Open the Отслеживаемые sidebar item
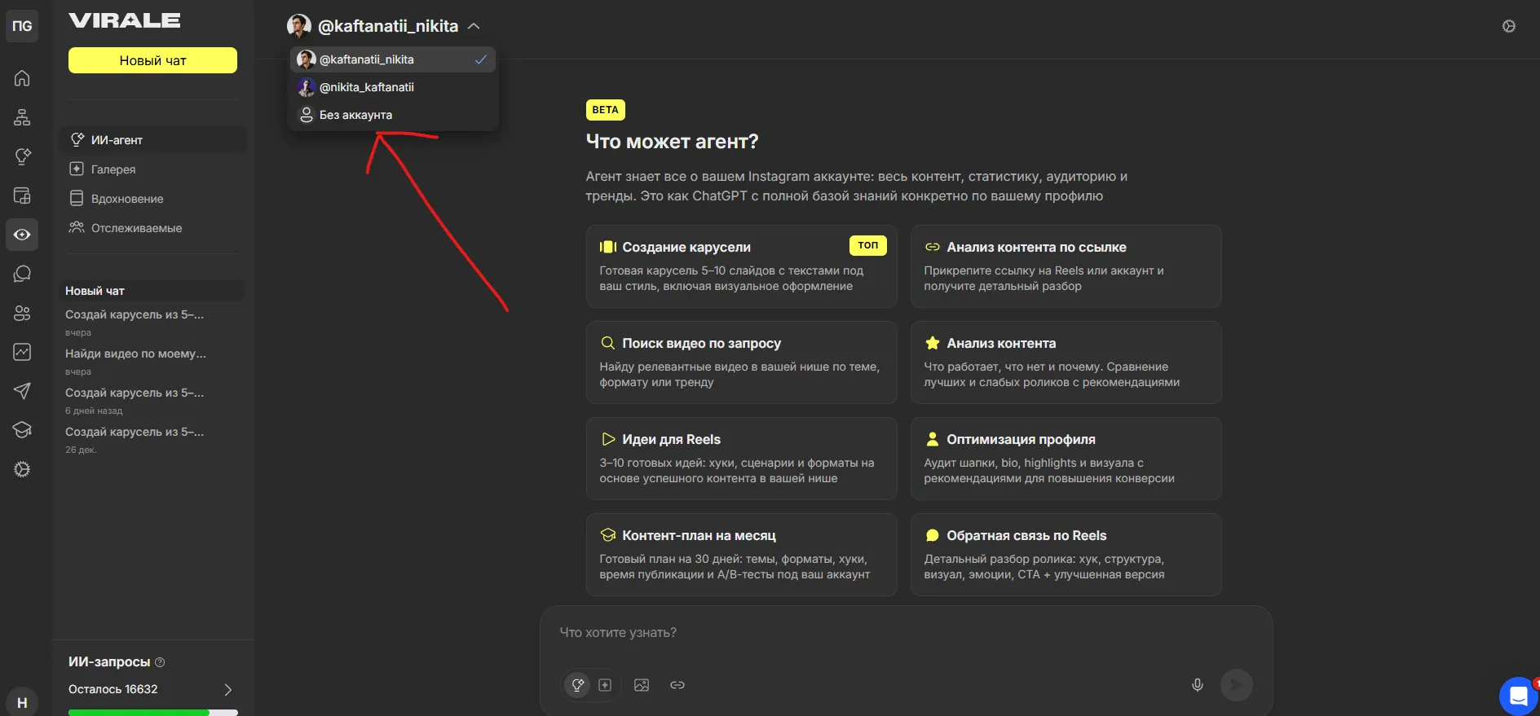The width and height of the screenshot is (1540, 716). click(x=152, y=228)
